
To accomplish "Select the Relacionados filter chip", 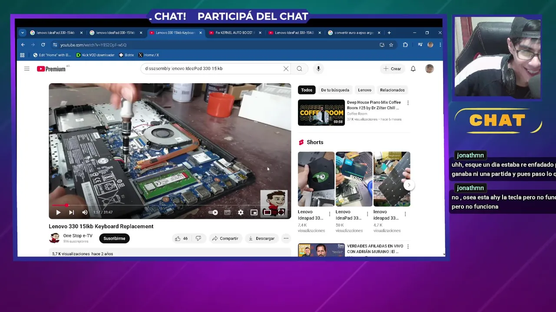I will [392, 90].
